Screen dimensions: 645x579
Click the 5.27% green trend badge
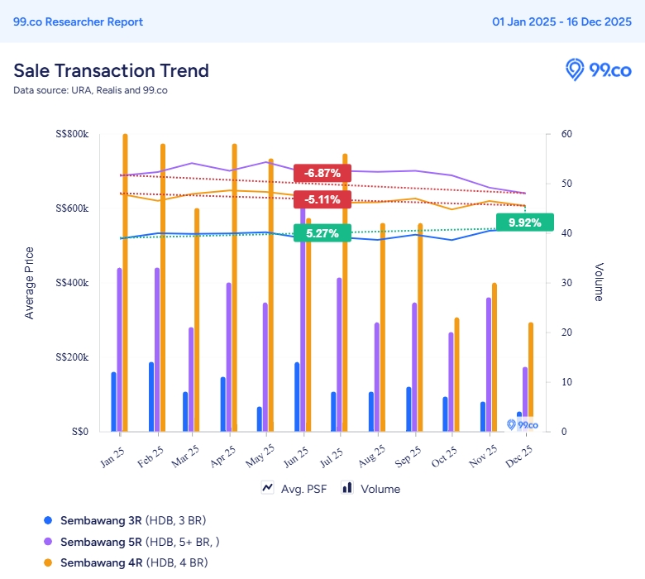(322, 233)
